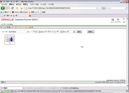Click the page scrollbar up arrow
The width and height of the screenshot is (129, 93).
point(127,19)
